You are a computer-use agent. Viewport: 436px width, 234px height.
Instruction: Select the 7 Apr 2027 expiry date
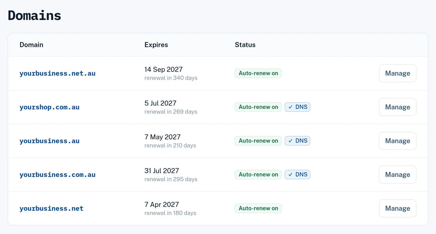click(x=162, y=204)
